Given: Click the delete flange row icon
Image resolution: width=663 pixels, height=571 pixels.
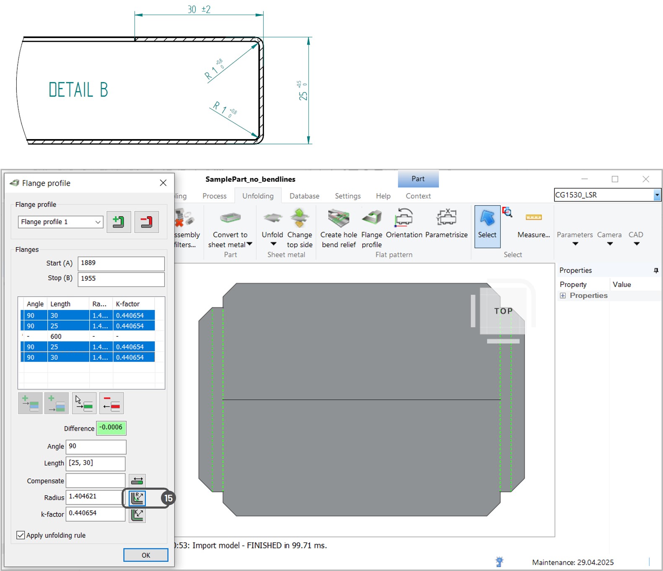Looking at the screenshot, I should point(111,403).
